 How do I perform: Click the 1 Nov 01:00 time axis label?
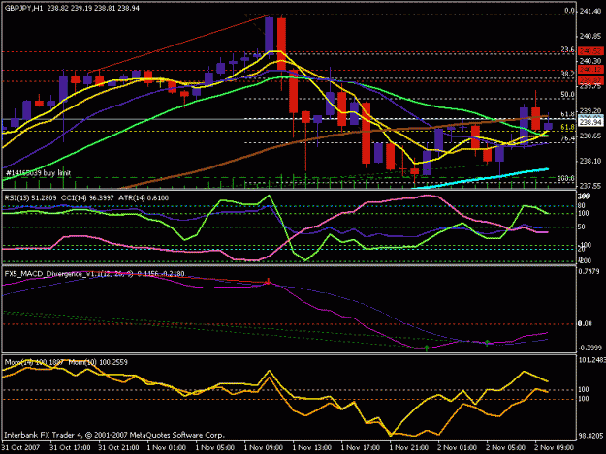[x=167, y=448]
